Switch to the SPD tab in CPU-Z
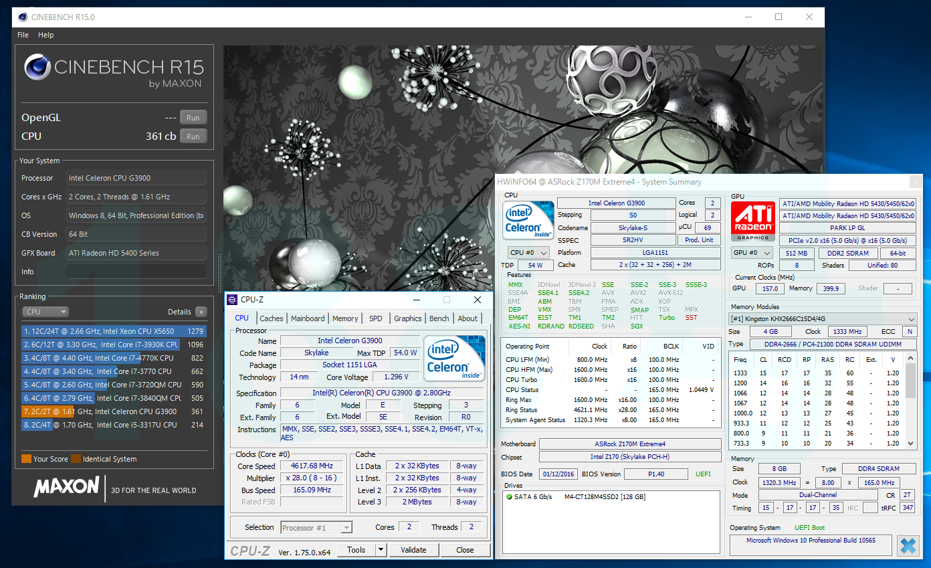Screen dimensions: 931x568 (x=376, y=318)
